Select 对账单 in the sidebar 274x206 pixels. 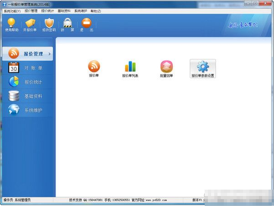[x=28, y=68]
